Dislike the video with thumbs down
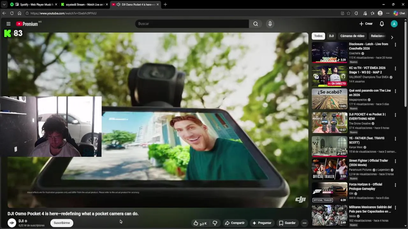 tap(215, 223)
